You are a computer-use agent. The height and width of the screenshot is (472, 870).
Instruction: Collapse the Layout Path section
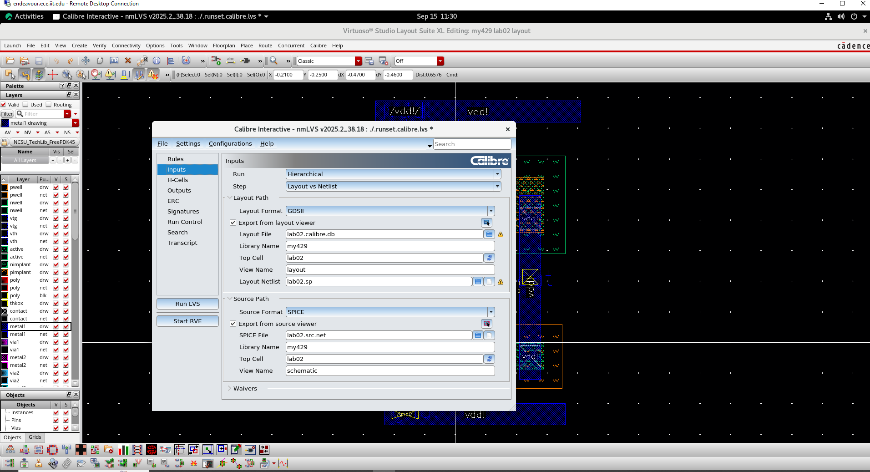(230, 198)
